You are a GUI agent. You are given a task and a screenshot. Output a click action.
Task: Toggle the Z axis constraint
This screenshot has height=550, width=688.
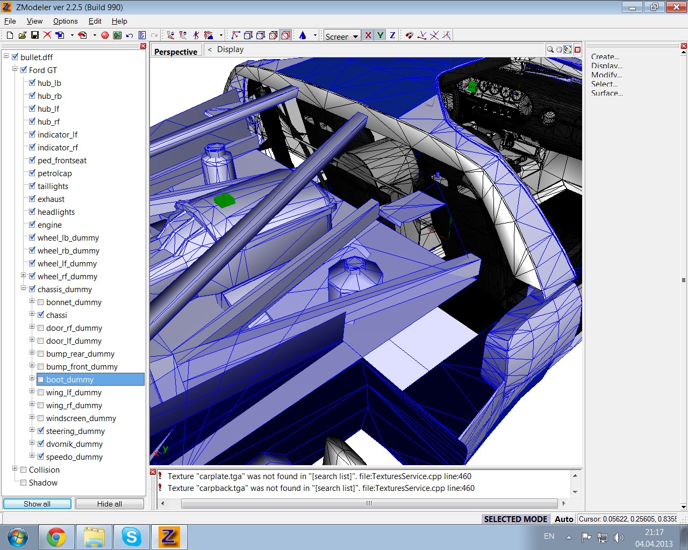pyautogui.click(x=392, y=35)
